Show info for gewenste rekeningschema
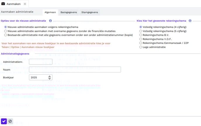This screenshot has height=126, width=201. [190, 21]
